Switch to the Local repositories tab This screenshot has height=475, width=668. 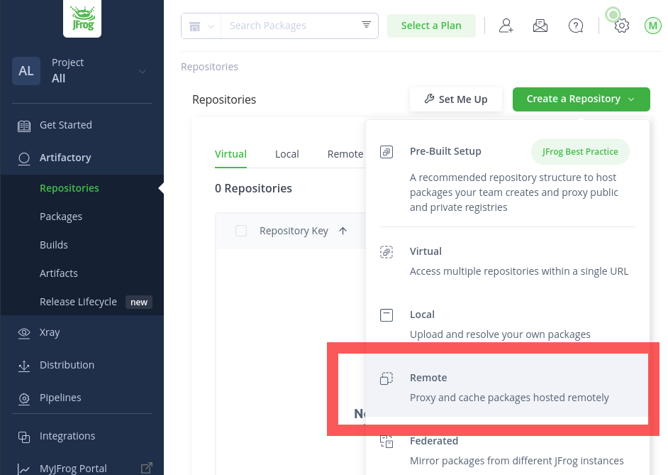[286, 153]
